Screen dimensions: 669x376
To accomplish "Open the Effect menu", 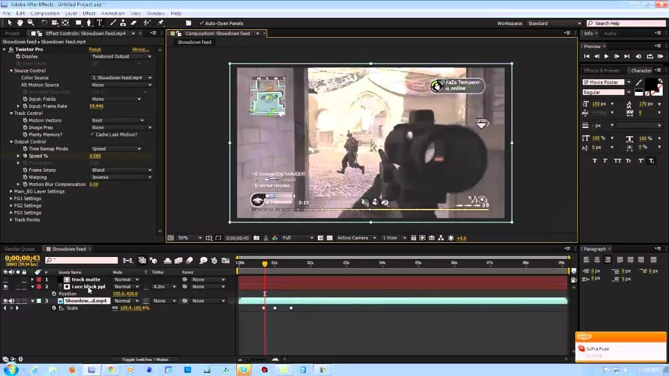I will pyautogui.click(x=89, y=13).
